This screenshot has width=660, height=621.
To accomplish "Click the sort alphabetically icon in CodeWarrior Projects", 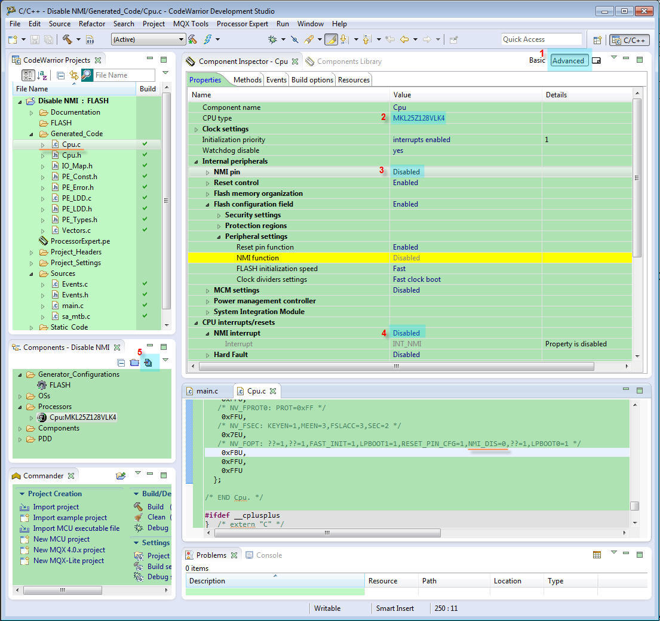I will (x=42, y=75).
